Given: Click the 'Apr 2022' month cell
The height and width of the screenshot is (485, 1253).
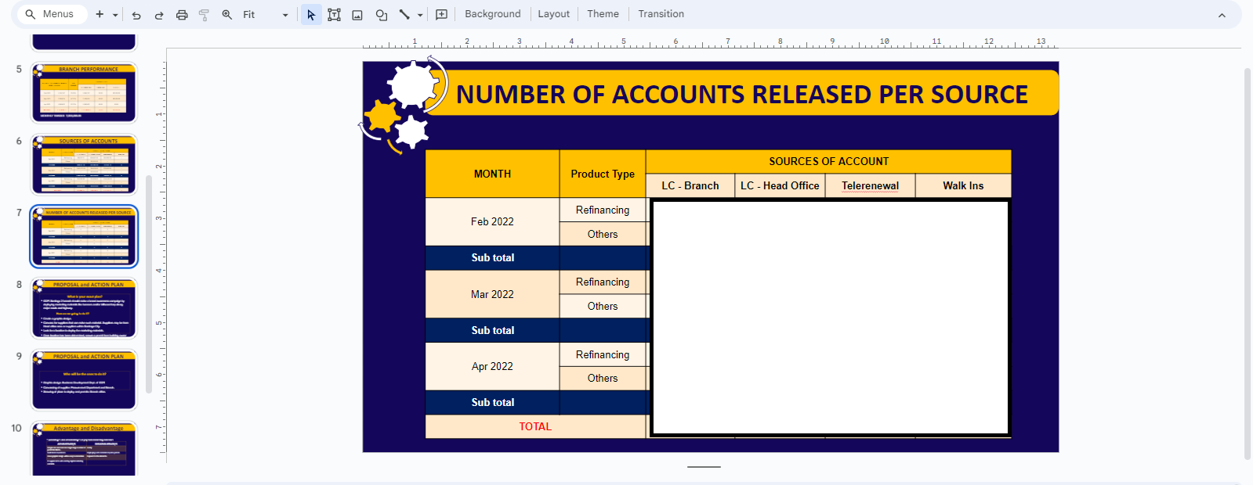Looking at the screenshot, I should (x=492, y=366).
